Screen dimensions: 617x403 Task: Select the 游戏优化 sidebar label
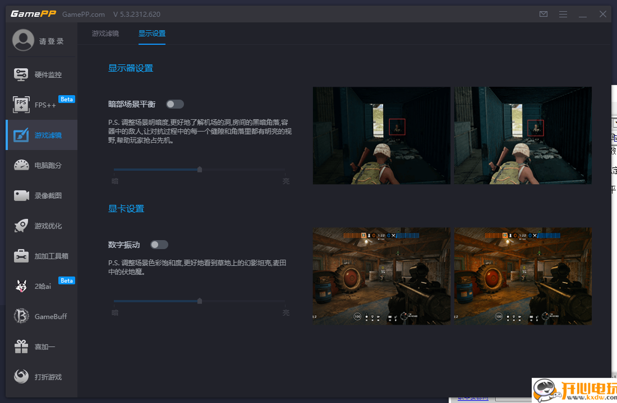(48, 226)
